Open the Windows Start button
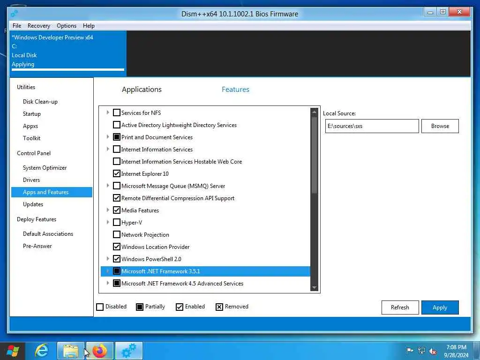 click(x=13, y=351)
